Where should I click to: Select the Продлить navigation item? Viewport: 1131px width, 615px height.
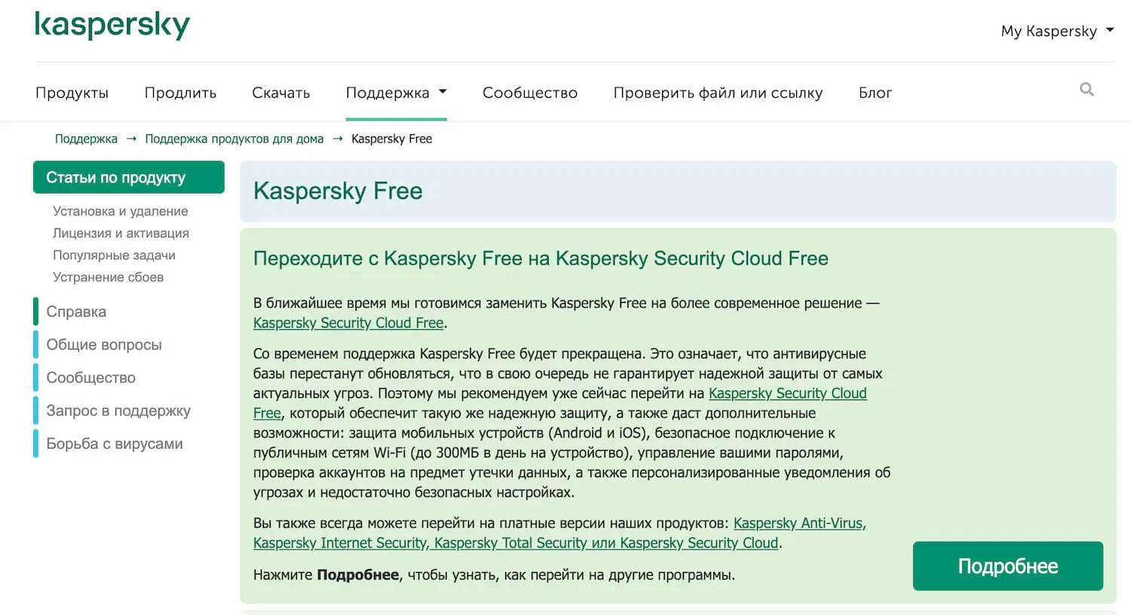point(179,93)
